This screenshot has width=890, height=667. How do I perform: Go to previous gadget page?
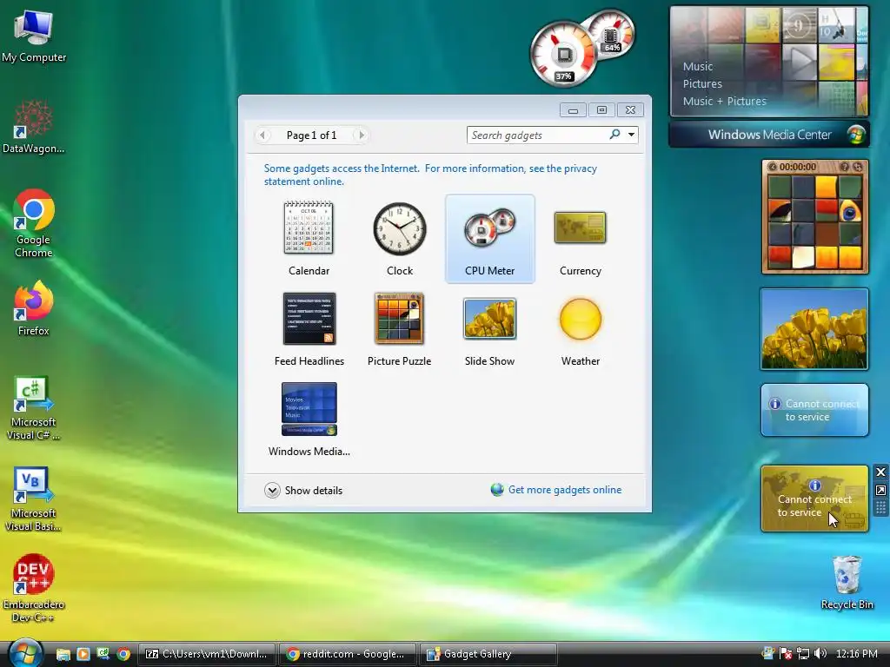pyautogui.click(x=262, y=135)
